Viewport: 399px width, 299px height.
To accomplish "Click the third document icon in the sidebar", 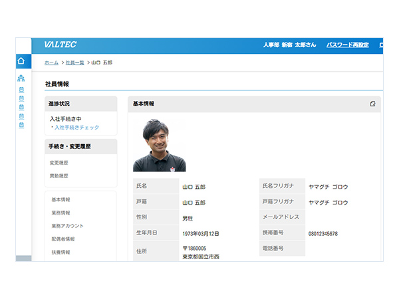I will (x=21, y=107).
